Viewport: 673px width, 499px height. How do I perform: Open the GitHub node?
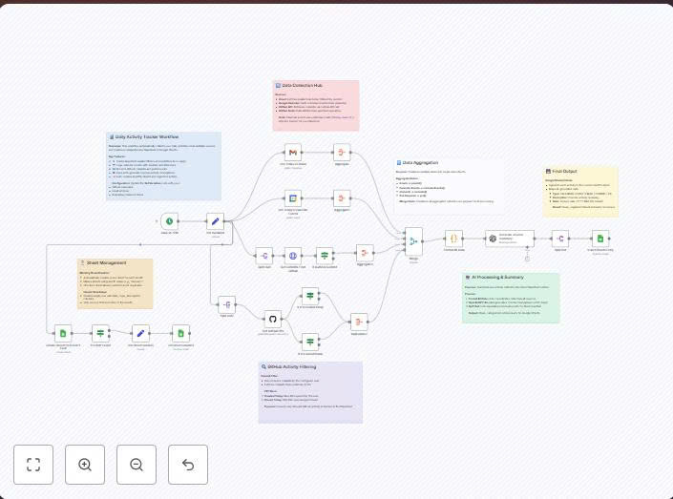tap(272, 319)
